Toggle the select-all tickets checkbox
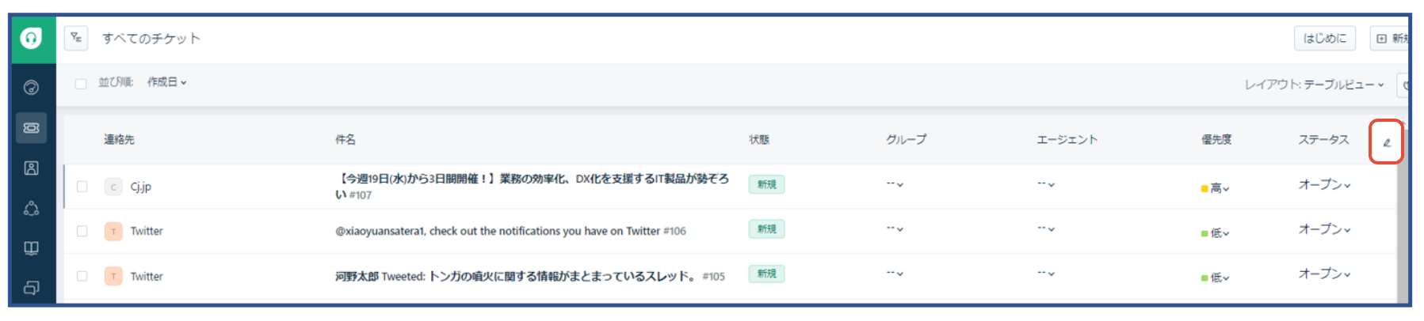Viewport: 1424px width, 321px height. point(81,84)
